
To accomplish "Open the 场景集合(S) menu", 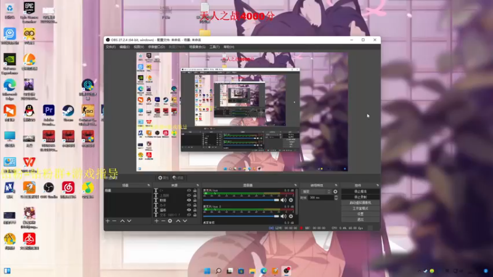I will tap(197, 47).
